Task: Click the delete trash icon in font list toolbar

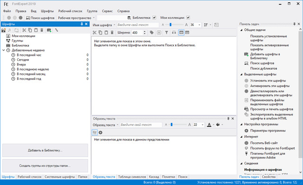Action: tap(112, 33)
